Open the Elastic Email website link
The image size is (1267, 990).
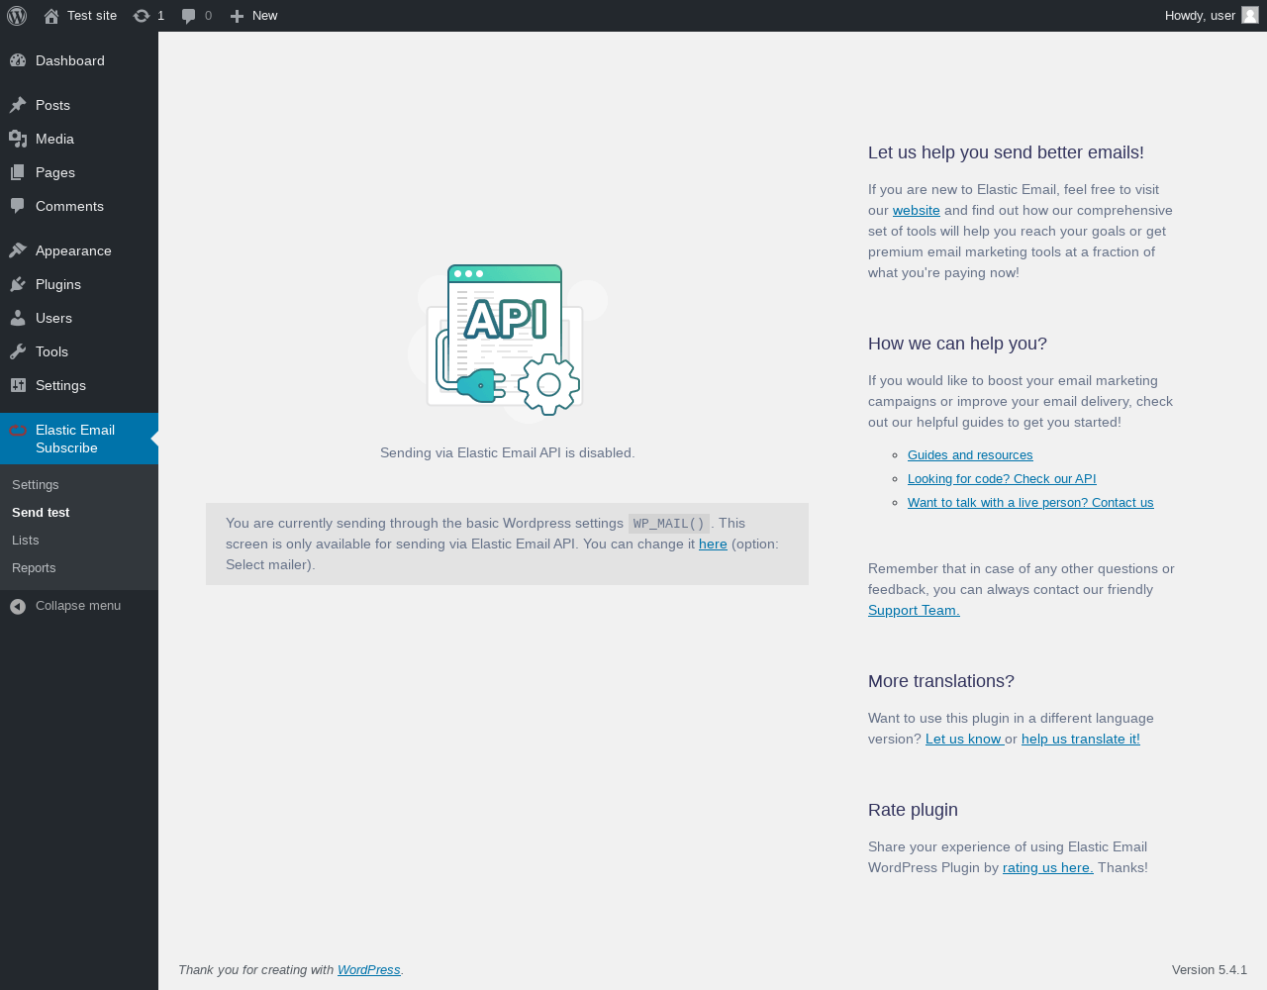917,210
